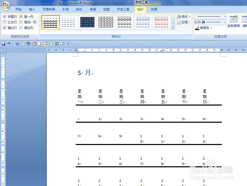This screenshot has width=247, height=186.
Task: Open the pen line style dropdown
Action: pos(225,16)
